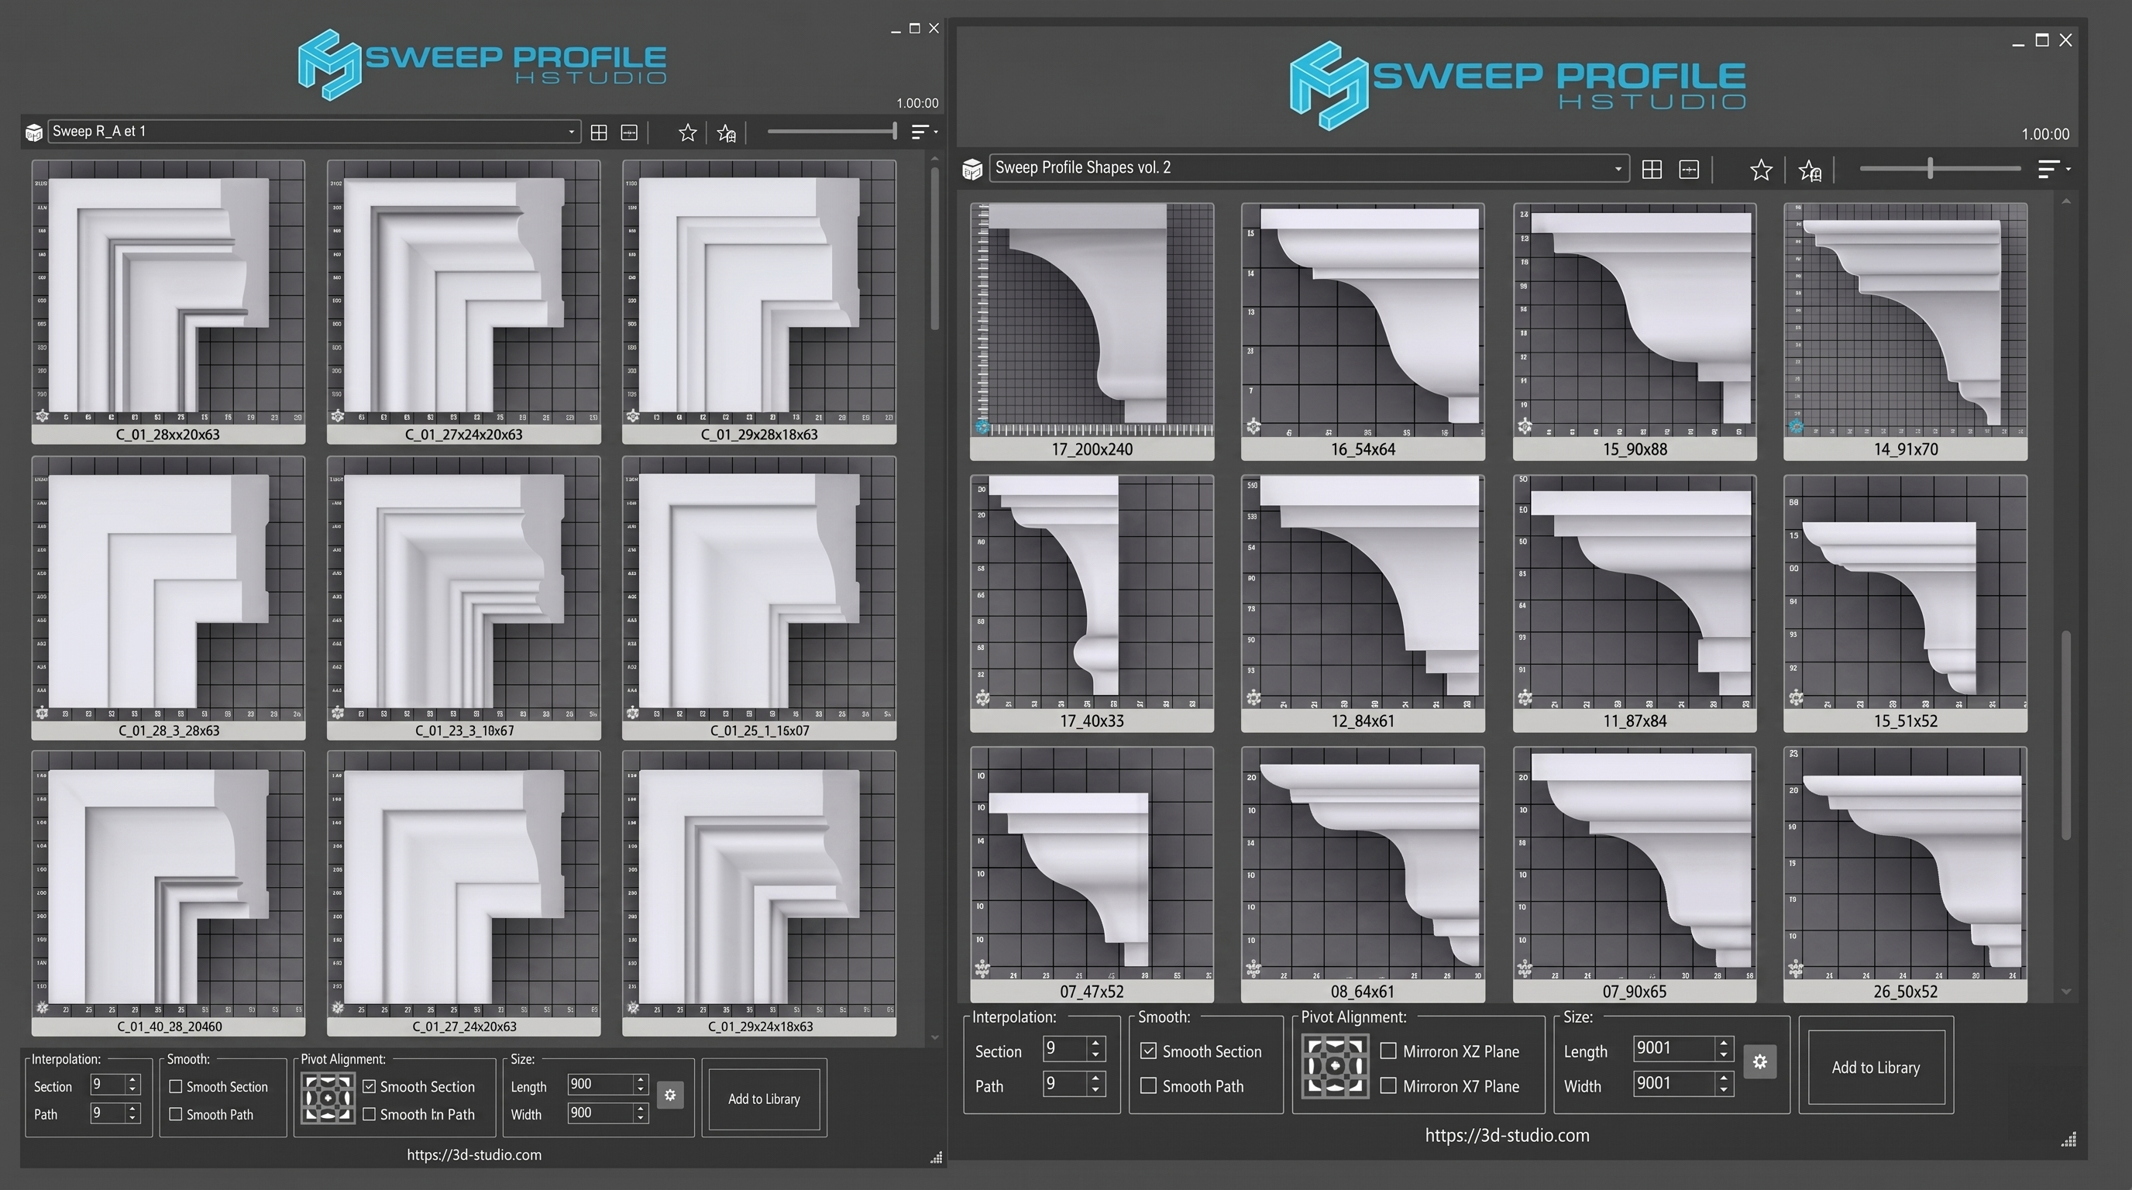Click the pivot alignment grid in right window
The width and height of the screenshot is (2132, 1190).
[x=1334, y=1066]
